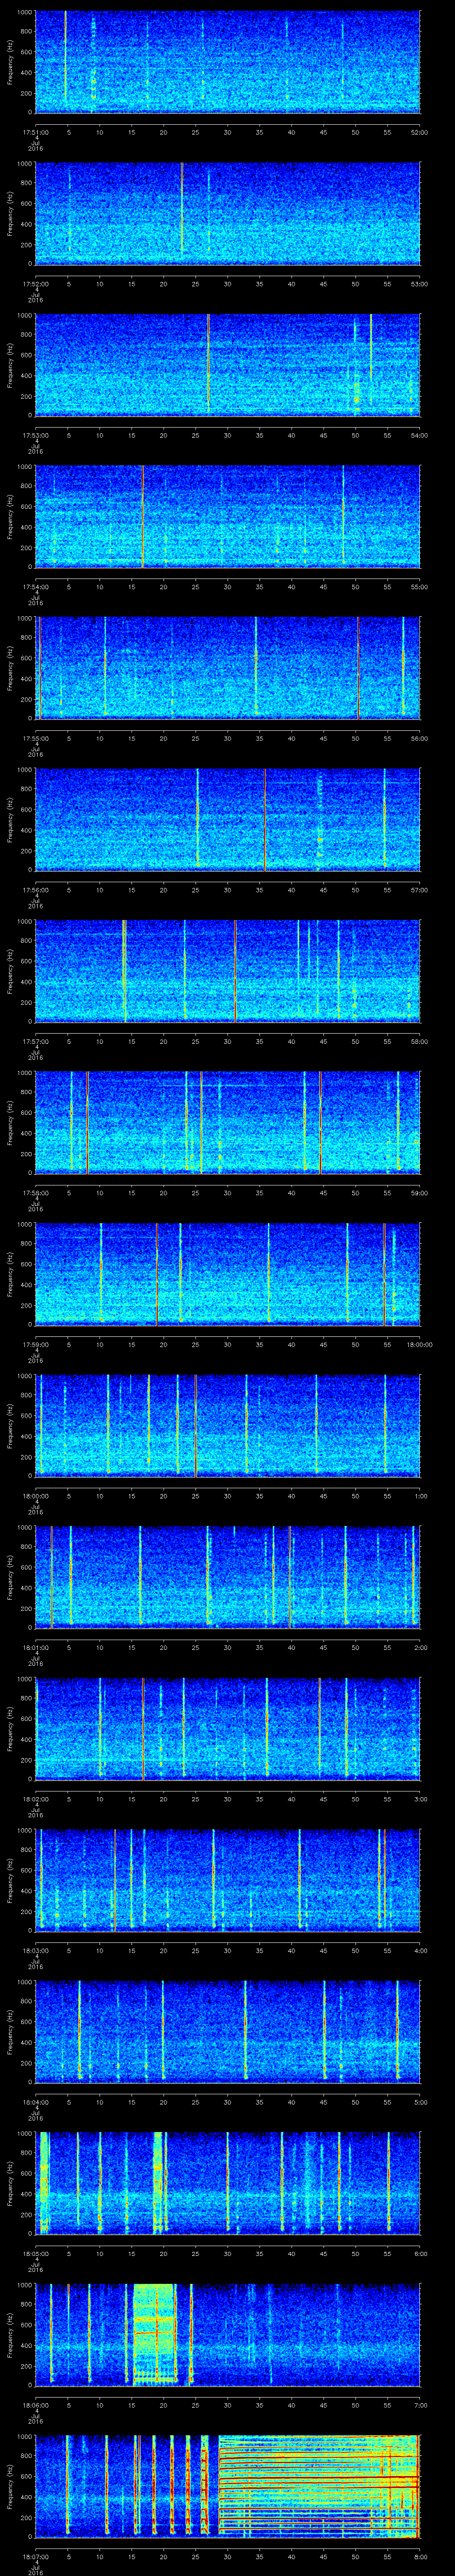Screen dimensions: 455x2576
Task: Click the red line near 17 seconds in 17:54 panel
Action: pos(143,516)
